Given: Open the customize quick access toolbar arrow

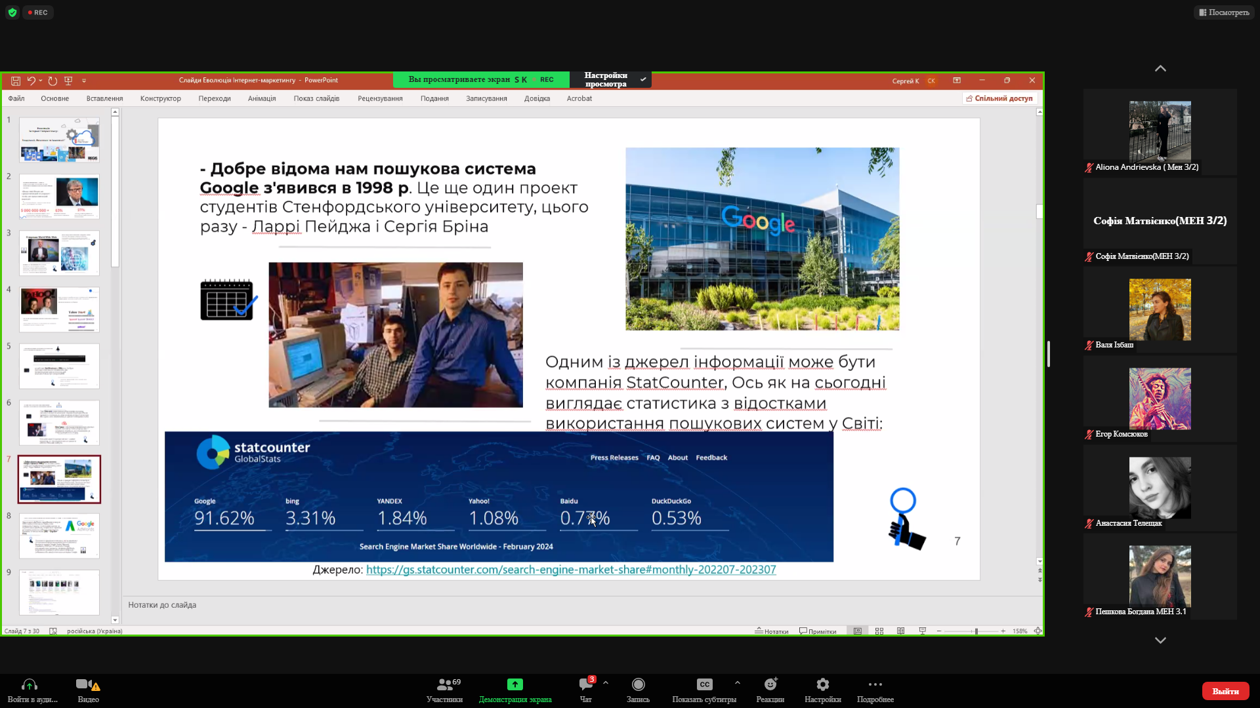Looking at the screenshot, I should pos(84,81).
